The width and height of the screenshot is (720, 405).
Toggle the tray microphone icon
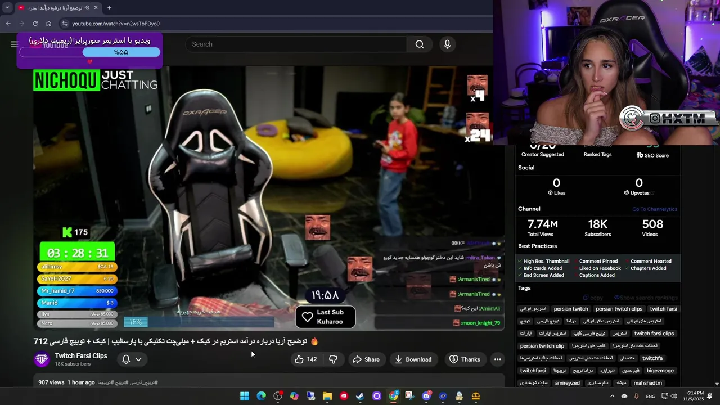tap(636, 396)
